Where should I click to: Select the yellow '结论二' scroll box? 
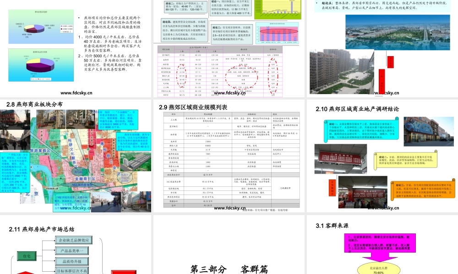coord(406,160)
